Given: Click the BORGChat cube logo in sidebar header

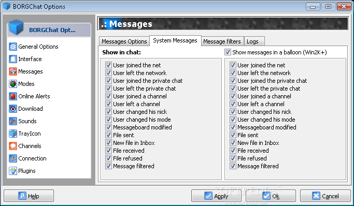Looking at the screenshot, I should 16,28.
